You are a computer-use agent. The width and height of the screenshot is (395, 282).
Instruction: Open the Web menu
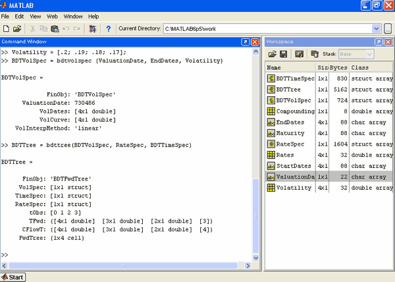52,16
